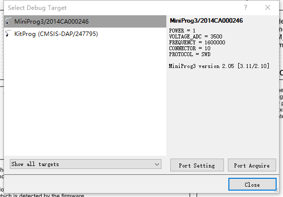Click the VOLTAGE_ADC = 3500 line

click(196, 36)
